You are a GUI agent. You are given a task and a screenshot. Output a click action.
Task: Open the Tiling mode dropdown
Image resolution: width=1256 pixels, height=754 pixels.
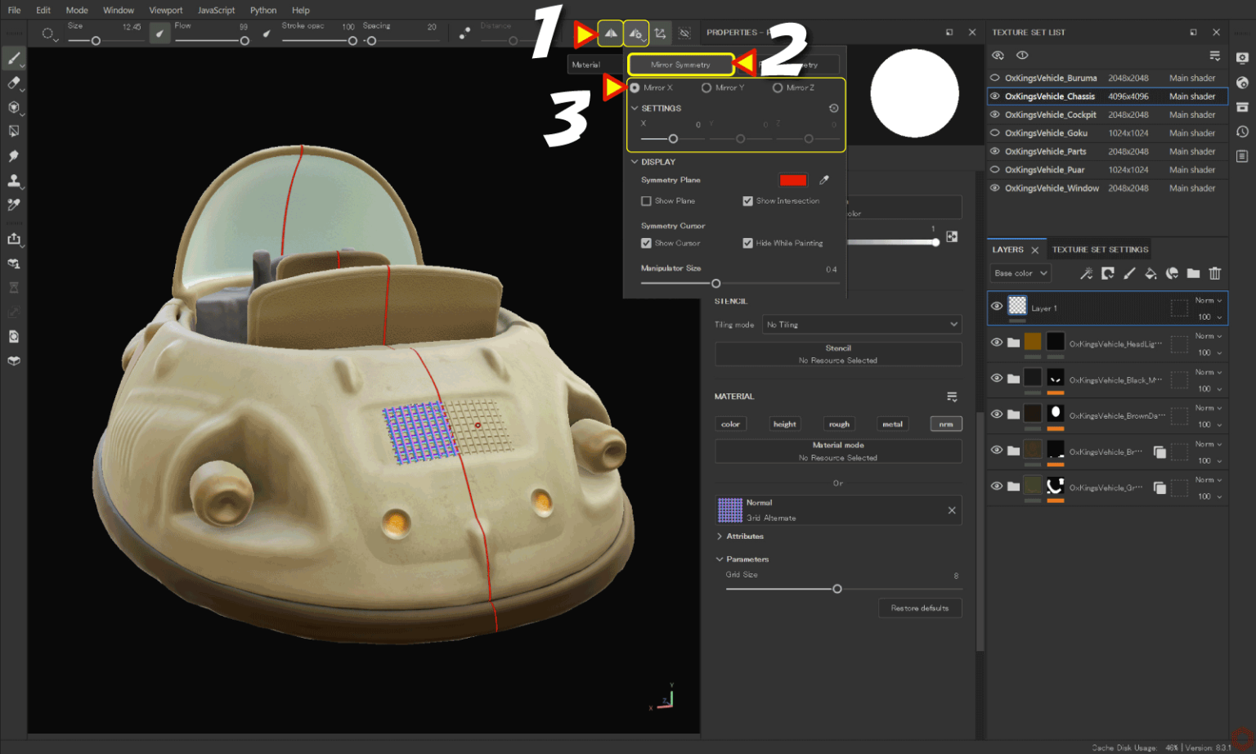861,324
